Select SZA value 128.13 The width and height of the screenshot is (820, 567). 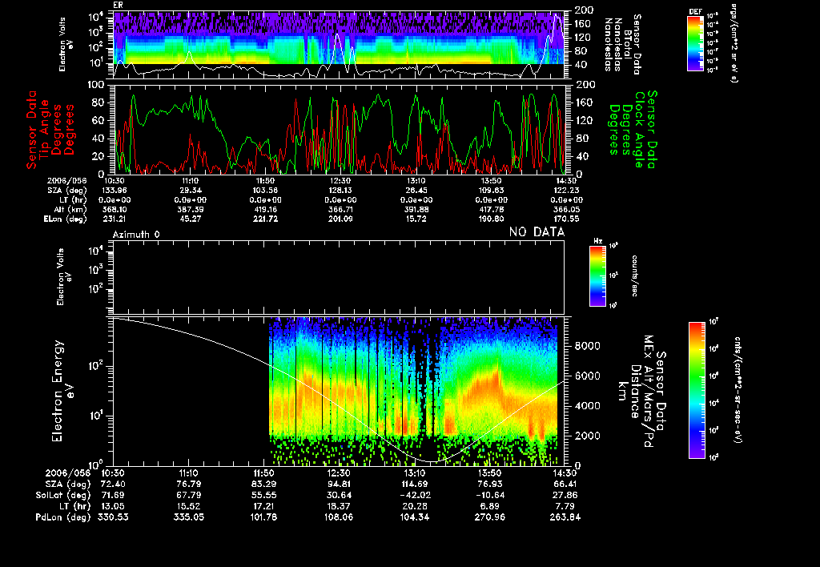click(340, 191)
